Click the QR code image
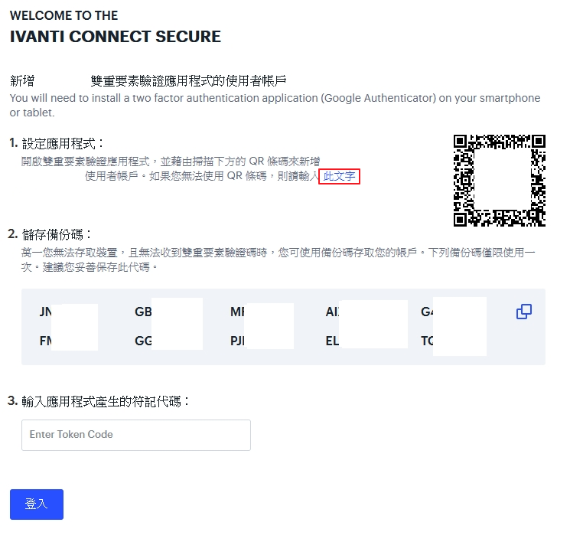Viewport: 570px width, 542px height. coord(499,181)
